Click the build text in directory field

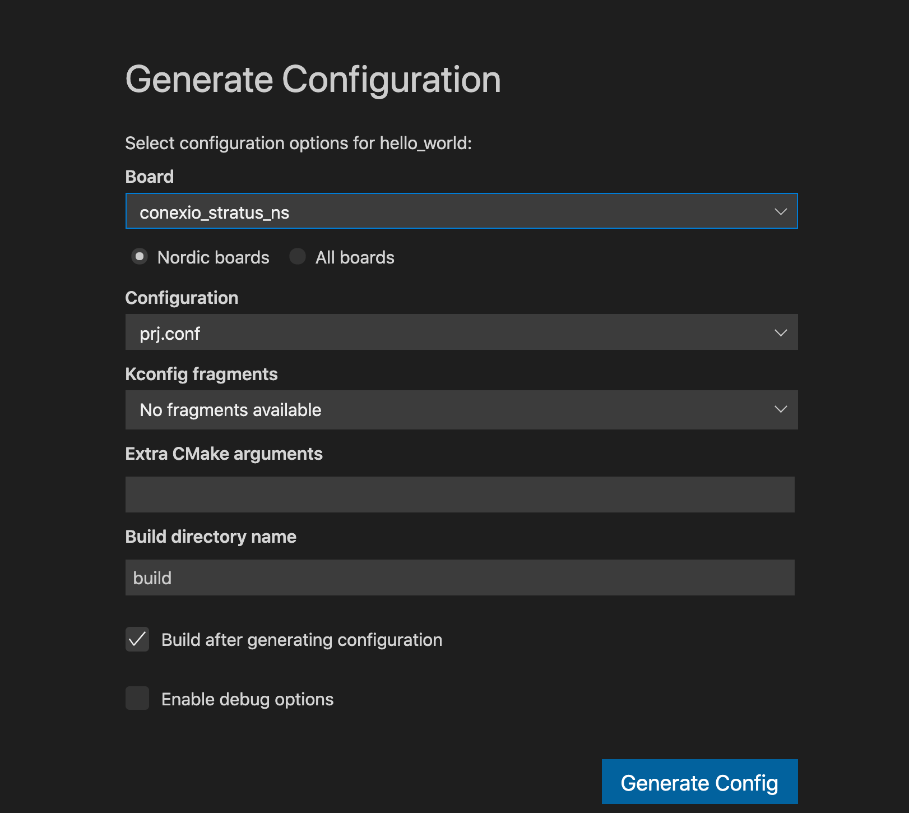pyautogui.click(x=151, y=578)
